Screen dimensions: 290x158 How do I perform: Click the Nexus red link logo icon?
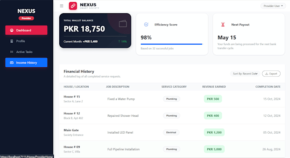pos(73,6)
